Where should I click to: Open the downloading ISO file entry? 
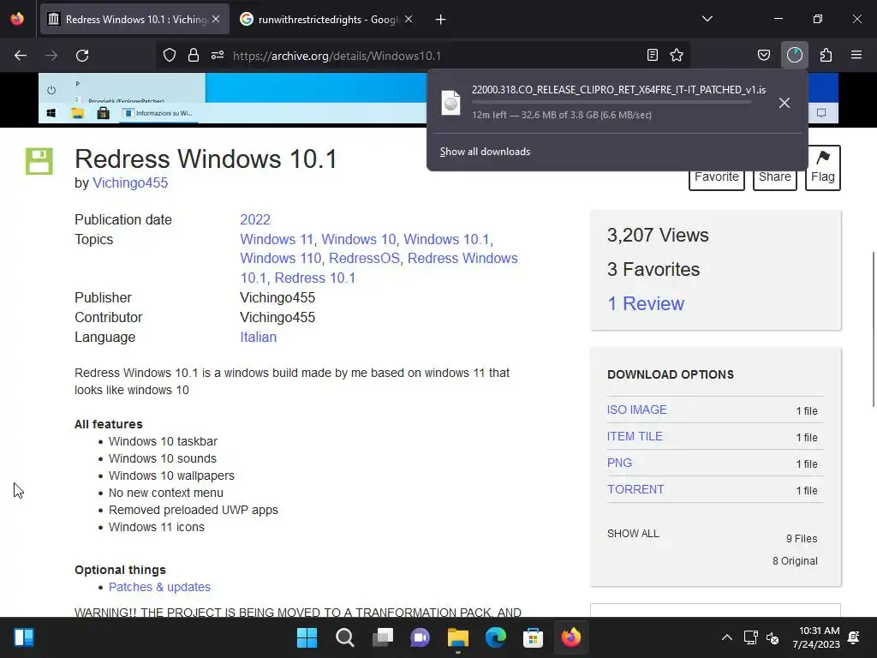602,103
